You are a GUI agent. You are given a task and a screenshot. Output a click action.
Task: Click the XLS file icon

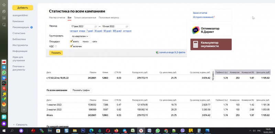(x=157, y=53)
